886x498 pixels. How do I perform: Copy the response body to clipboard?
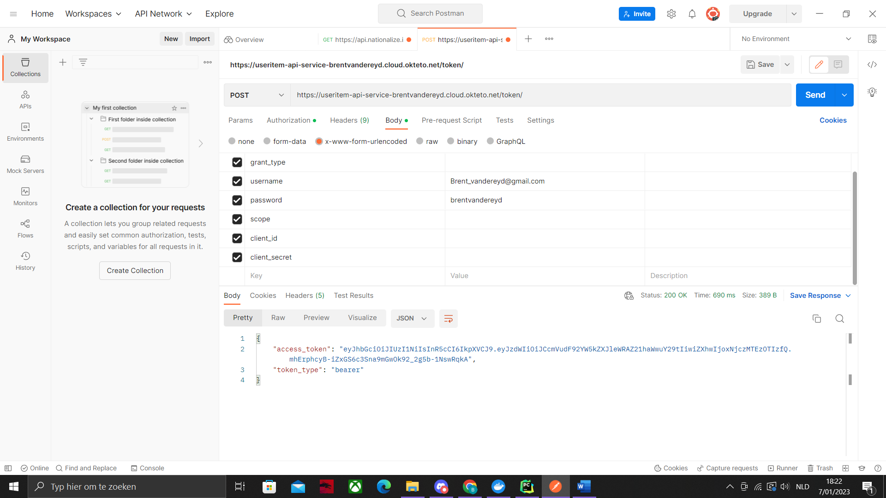(x=817, y=319)
